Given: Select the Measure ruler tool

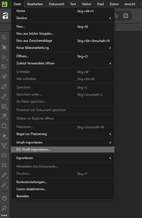Looking at the screenshot, I should (x=4, y=175).
